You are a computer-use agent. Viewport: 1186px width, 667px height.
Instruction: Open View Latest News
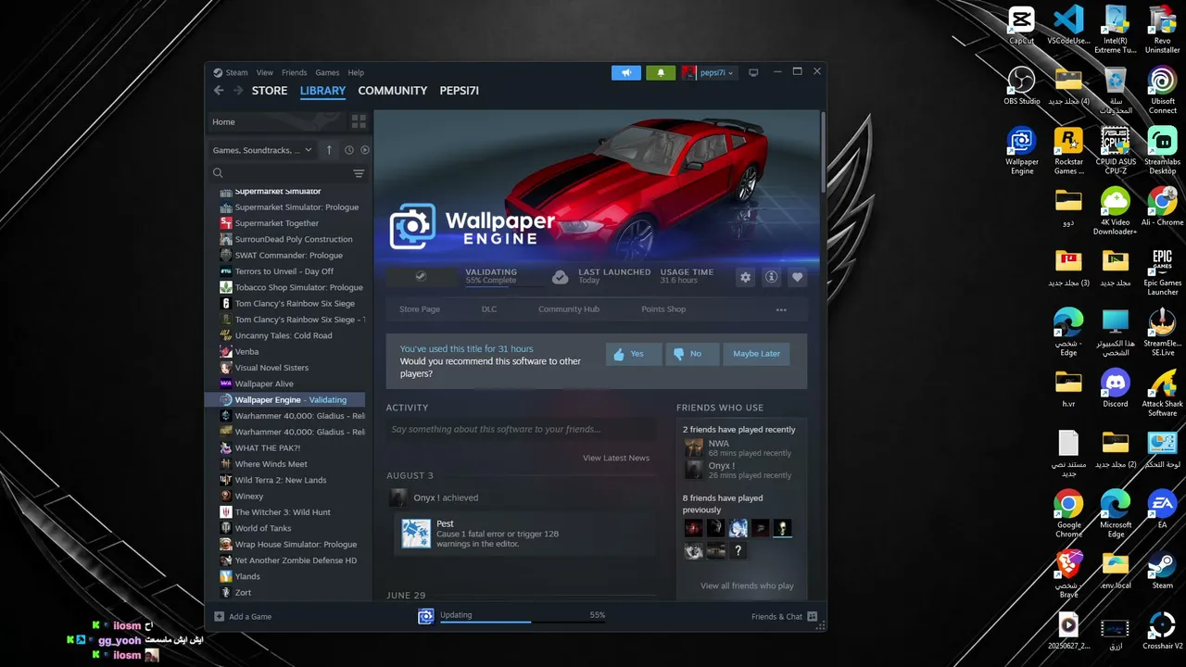pyautogui.click(x=616, y=458)
